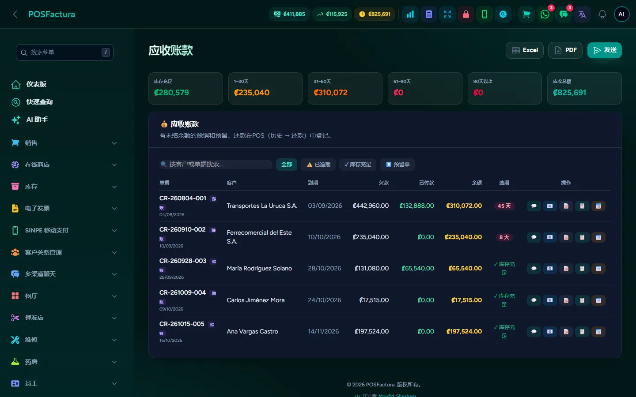636x397 pixels.
Task: Expand the 库存 sidebar menu
Action: tap(64, 187)
